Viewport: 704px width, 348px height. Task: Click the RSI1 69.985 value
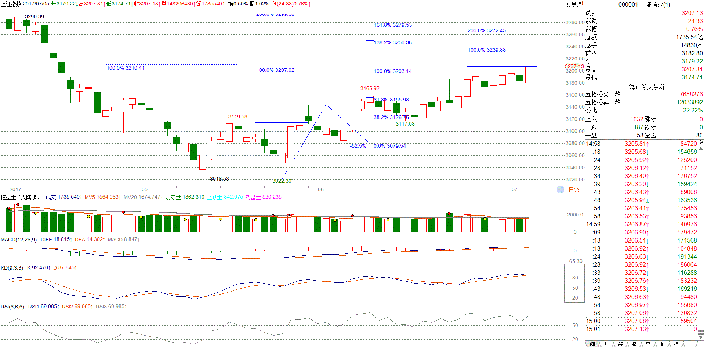click(44, 307)
